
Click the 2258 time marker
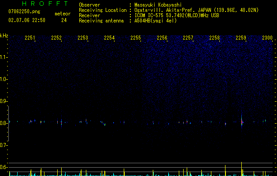click(214, 37)
